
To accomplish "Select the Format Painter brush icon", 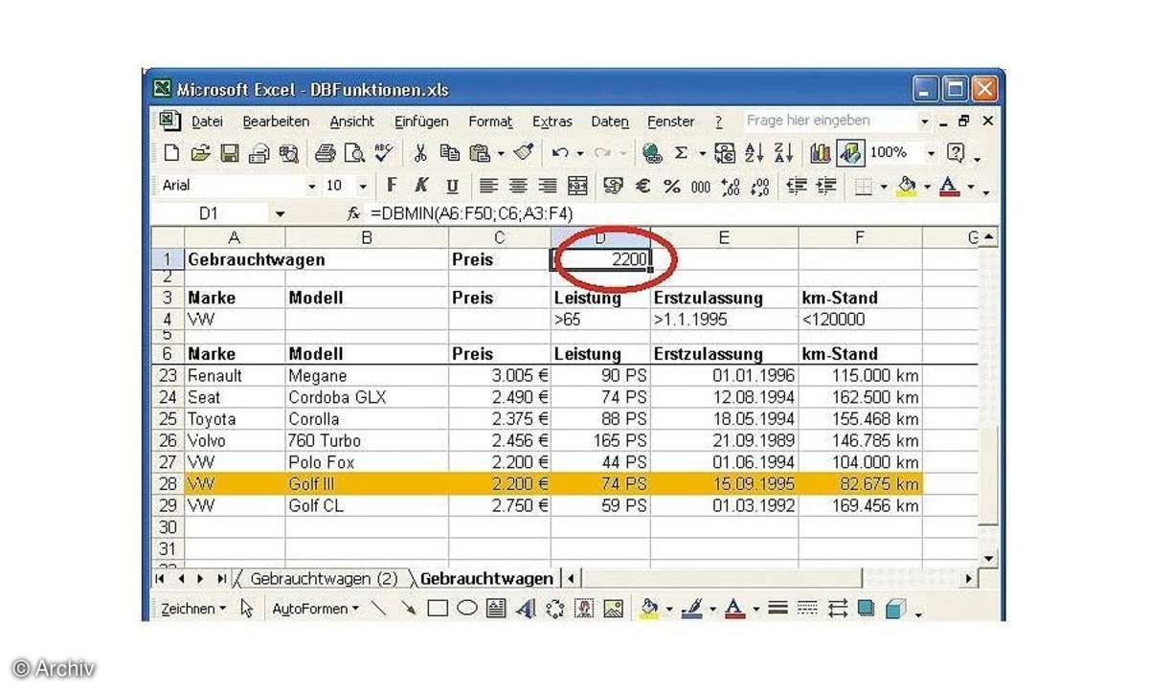I will click(x=523, y=153).
